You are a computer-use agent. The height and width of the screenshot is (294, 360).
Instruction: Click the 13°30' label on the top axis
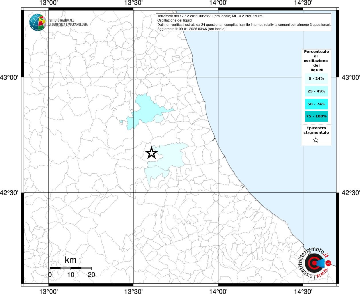click(133, 3)
